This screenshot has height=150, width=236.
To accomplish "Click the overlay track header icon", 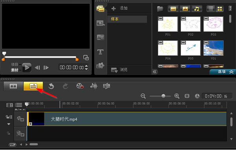I will coord(20,133).
